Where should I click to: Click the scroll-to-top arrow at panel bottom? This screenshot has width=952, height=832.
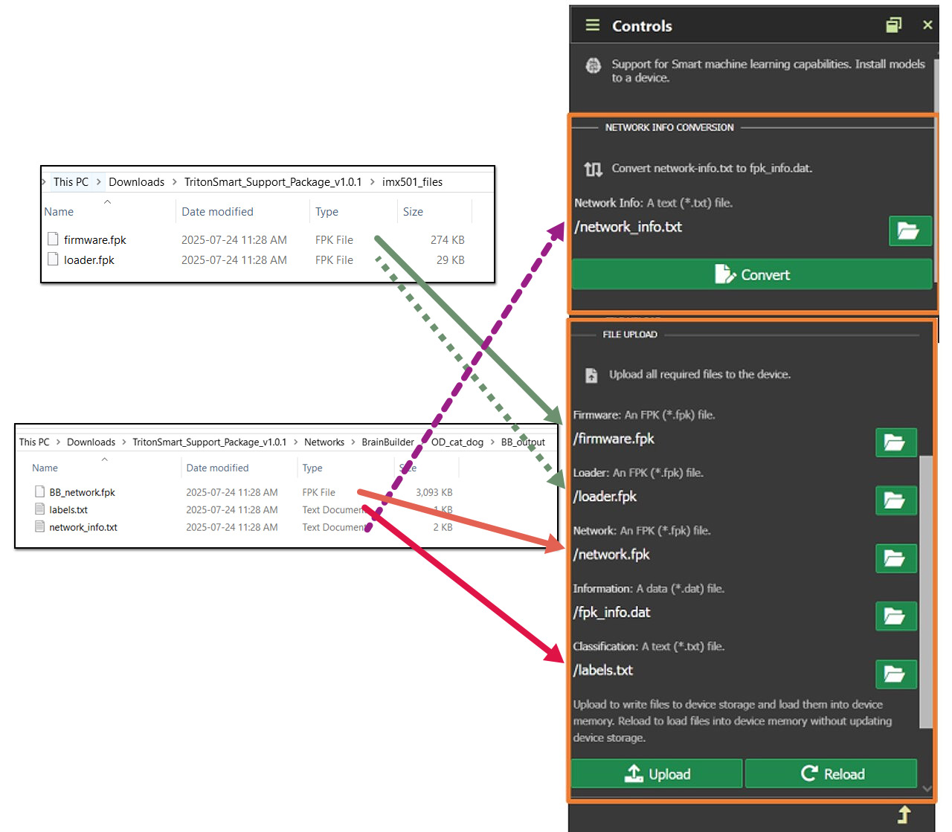click(x=904, y=815)
